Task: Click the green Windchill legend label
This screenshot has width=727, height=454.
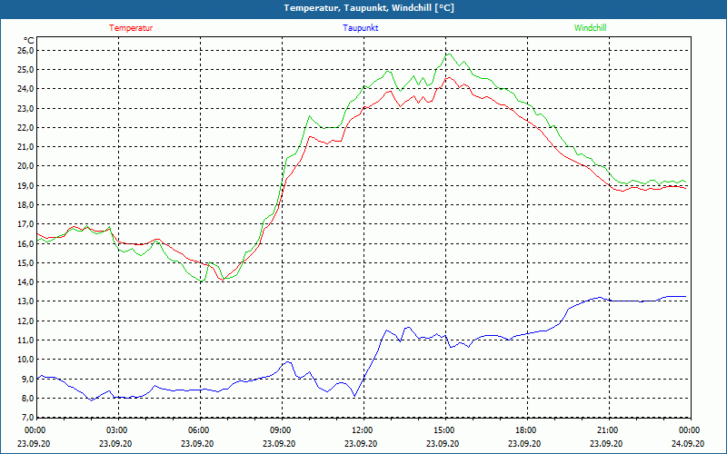Action: click(x=590, y=28)
